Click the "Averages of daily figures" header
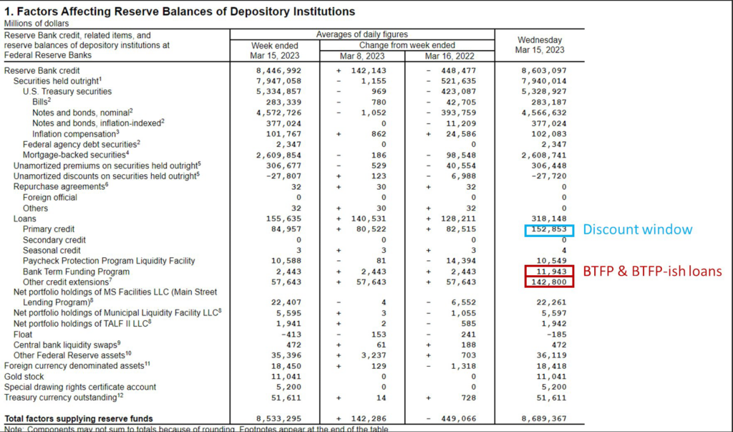The height and width of the screenshot is (432, 733). [362, 34]
